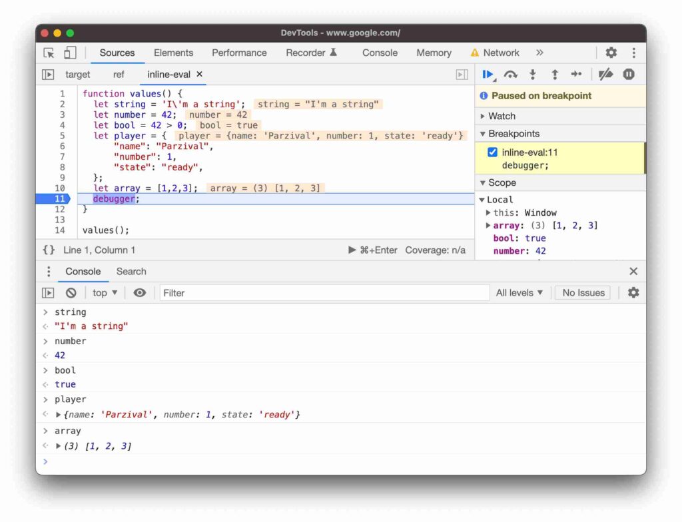This screenshot has height=522, width=682.
Task: Click the Step icon in debugger toolbar
Action: 576,75
